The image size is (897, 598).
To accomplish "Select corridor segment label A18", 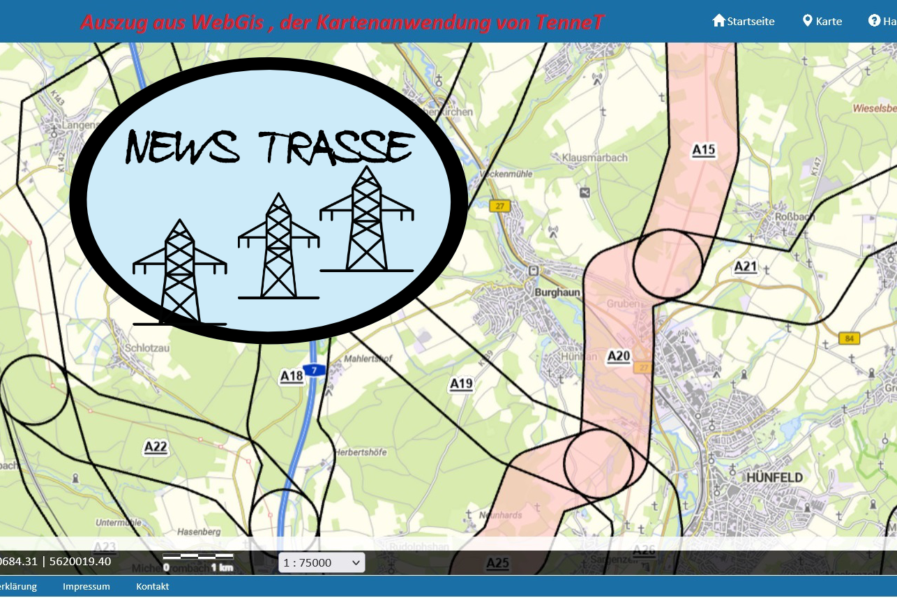I will pos(292,376).
